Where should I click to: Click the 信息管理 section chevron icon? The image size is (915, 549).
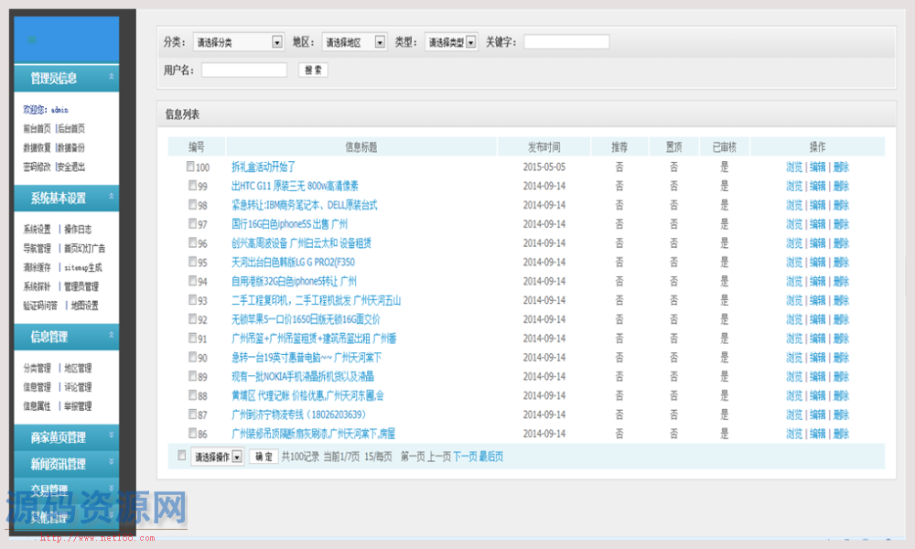[112, 337]
